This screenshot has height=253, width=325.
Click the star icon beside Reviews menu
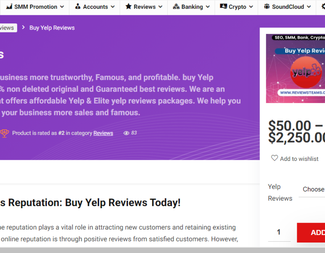click(x=128, y=7)
